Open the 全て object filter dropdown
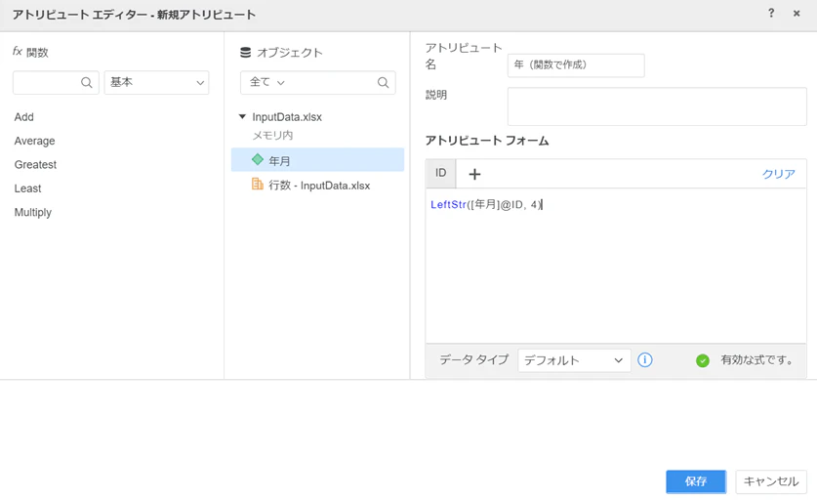Screen dimensions: 817x500 click(266, 82)
